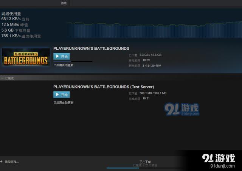Click the 12.5 MB/s peak value

coord(10,24)
